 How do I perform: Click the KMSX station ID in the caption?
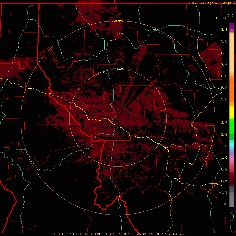(x=142, y=234)
